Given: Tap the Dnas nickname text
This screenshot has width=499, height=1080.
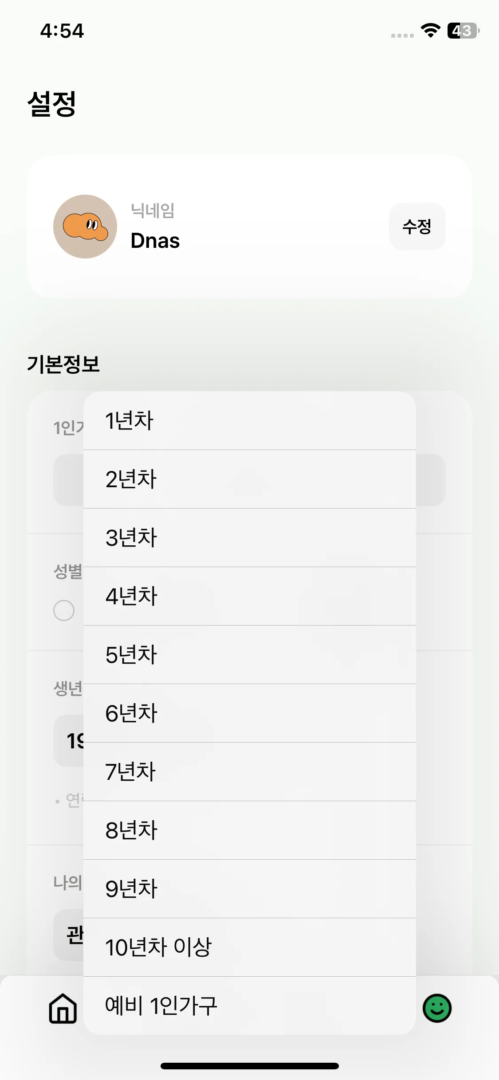Looking at the screenshot, I should pos(155,241).
